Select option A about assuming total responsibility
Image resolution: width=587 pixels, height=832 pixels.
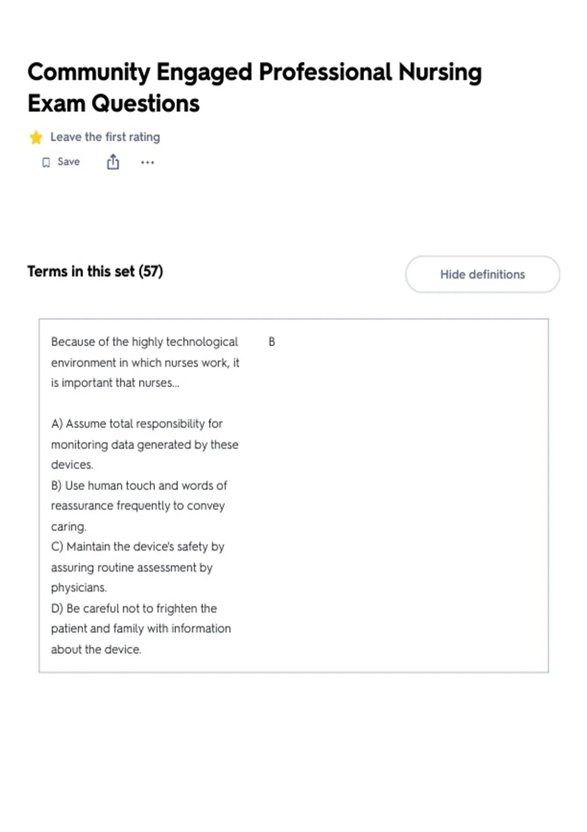(145, 444)
